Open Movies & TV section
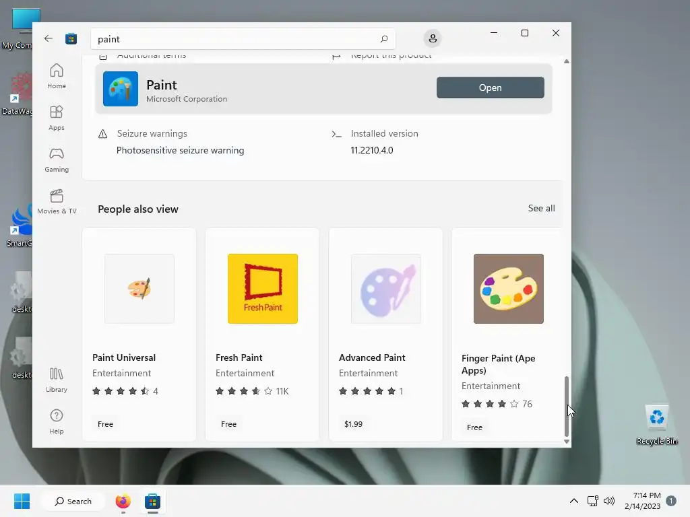The height and width of the screenshot is (517, 690). pos(57,201)
